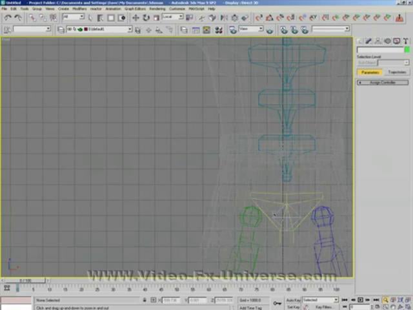Expand the Assign Controller rollout
The image size is (413, 310).
click(x=383, y=83)
